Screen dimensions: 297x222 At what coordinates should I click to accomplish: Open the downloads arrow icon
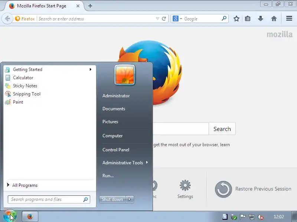[261, 19]
